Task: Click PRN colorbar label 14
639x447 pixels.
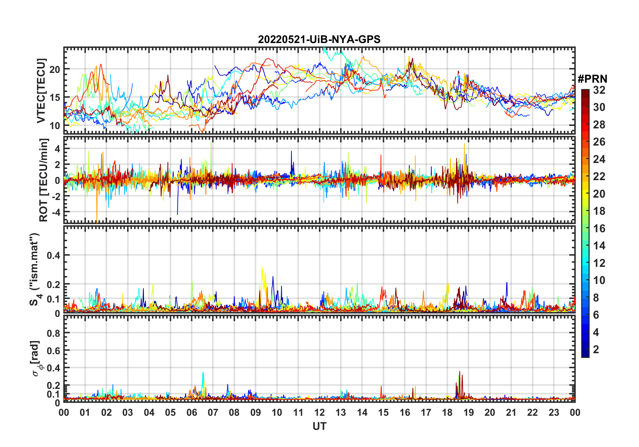Action: (599, 246)
